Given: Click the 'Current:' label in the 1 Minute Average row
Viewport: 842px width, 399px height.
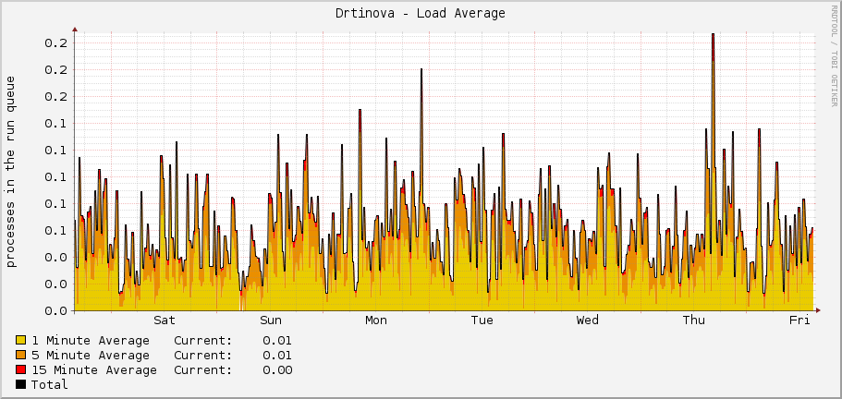Looking at the screenshot, I should [203, 341].
